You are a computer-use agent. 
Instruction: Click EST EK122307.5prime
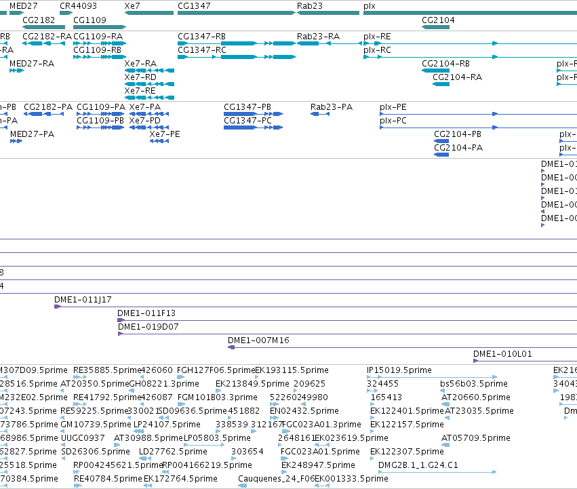[372, 458]
